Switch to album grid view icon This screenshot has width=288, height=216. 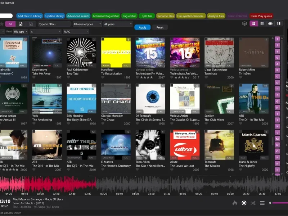click(254, 23)
